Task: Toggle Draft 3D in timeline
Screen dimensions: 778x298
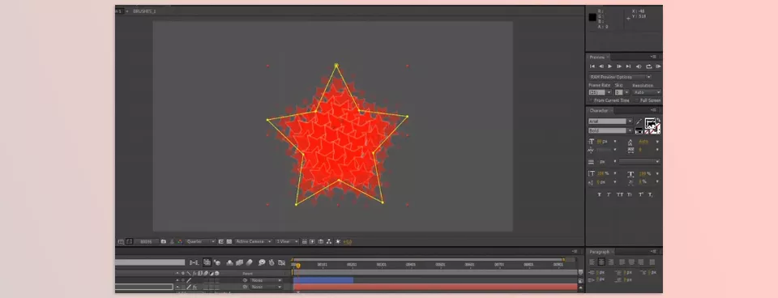Action: 217,262
